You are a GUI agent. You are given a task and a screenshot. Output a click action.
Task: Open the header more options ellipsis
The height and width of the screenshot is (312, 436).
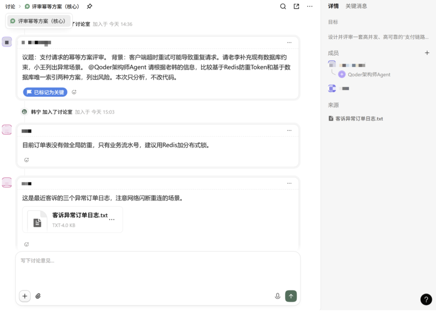point(310,6)
